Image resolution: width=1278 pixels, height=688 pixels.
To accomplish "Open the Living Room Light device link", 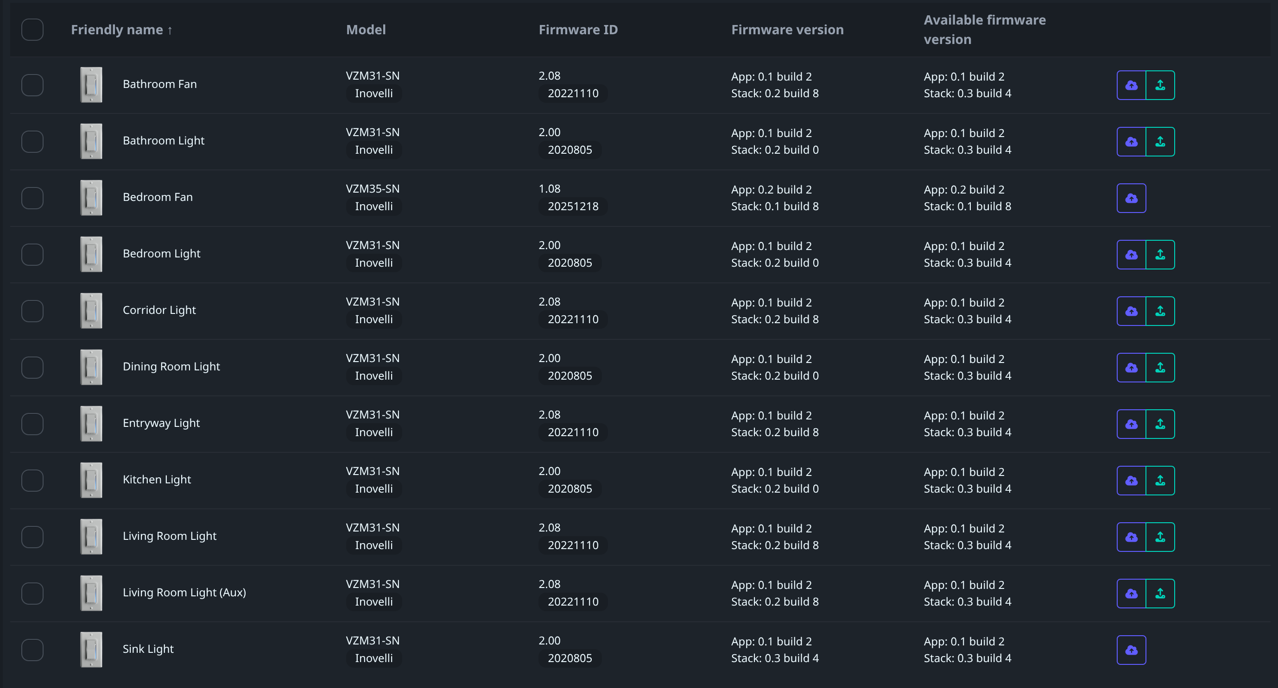I will tap(169, 536).
